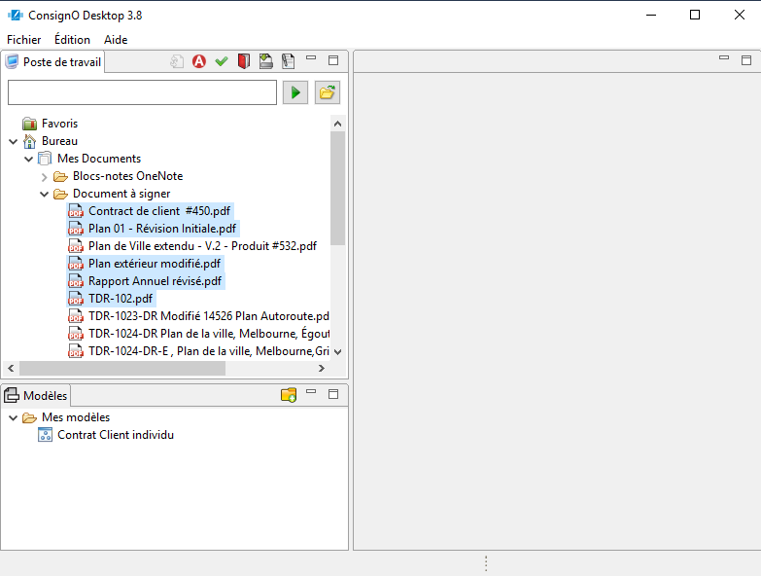Open the Fichier menu
The height and width of the screenshot is (576, 761).
[x=23, y=39]
